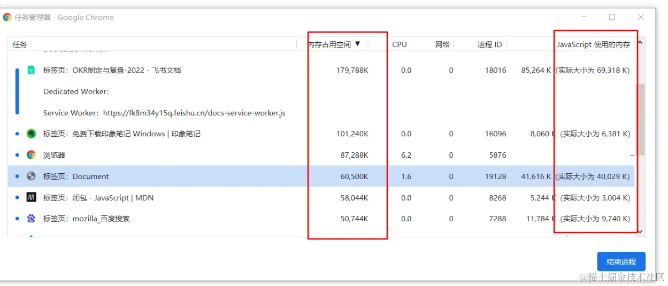Sort by JavaScript 使用的内存 column header
The image size is (668, 286).
(594, 44)
